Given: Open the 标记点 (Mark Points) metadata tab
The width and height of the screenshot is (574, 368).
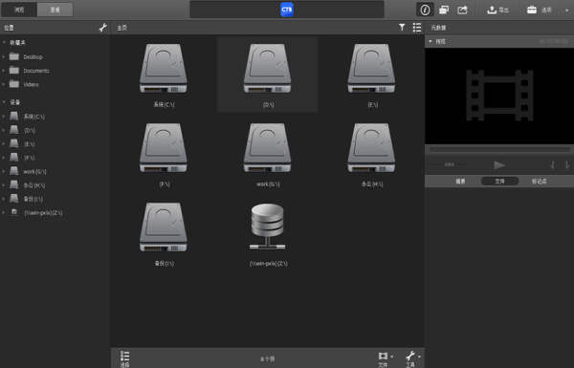Looking at the screenshot, I should [x=540, y=181].
